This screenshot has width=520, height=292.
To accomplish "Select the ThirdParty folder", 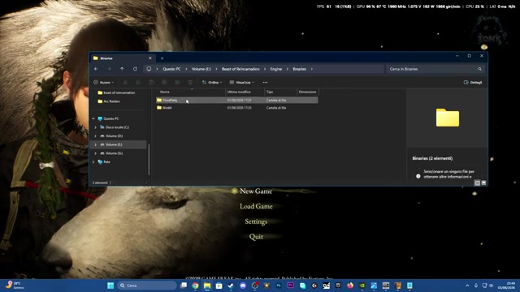I will pos(236,100).
